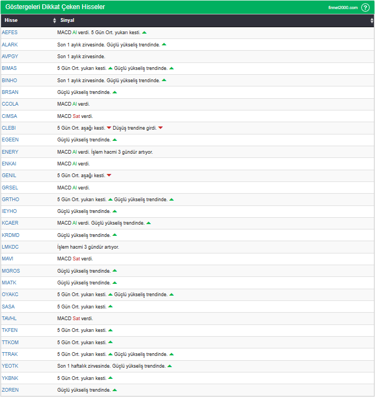
Task: Click green up arrow in ZOREN row
Action: tap(115, 390)
